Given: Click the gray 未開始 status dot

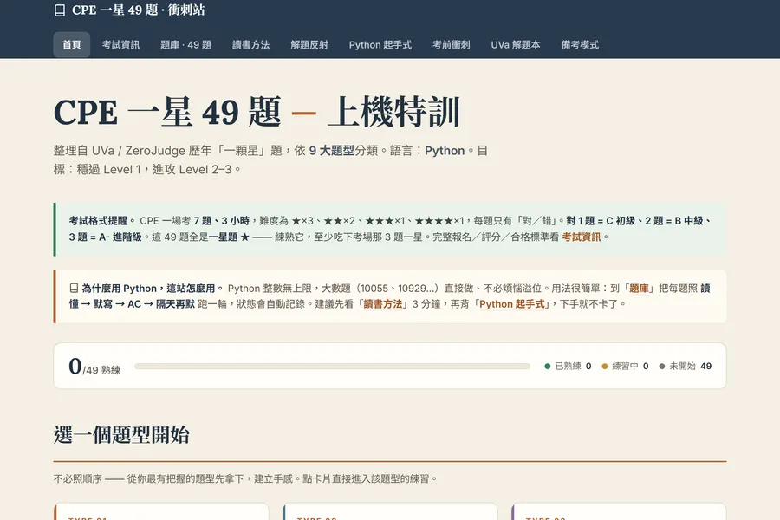Looking at the screenshot, I should point(661,367).
